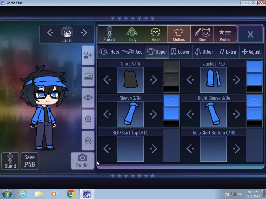Pick the Jacket black outline color swatch

click(x=254, y=89)
